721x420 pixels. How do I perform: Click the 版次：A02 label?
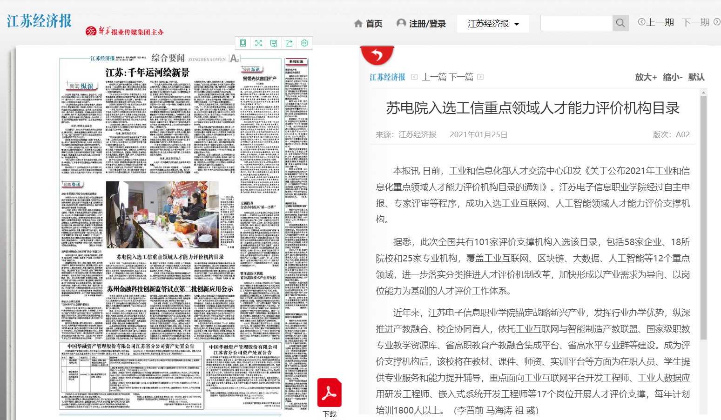(671, 134)
